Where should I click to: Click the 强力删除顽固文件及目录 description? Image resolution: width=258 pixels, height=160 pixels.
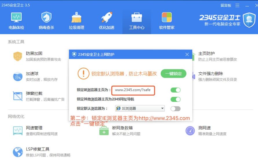pyautogui.click(x=217, y=80)
